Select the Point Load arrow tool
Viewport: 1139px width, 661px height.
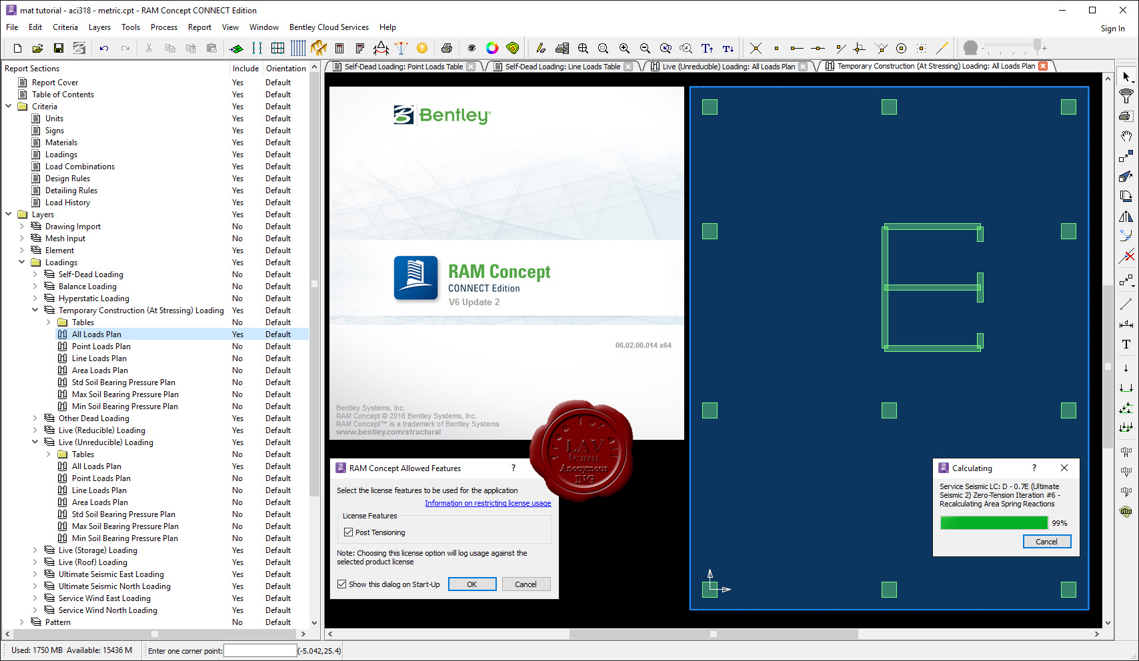point(1126,368)
